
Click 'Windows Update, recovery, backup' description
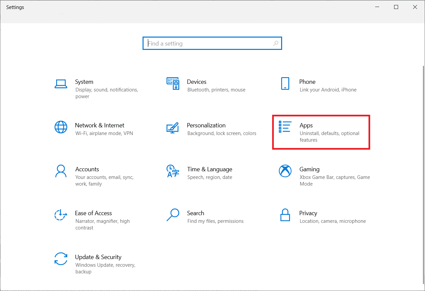coord(105,268)
